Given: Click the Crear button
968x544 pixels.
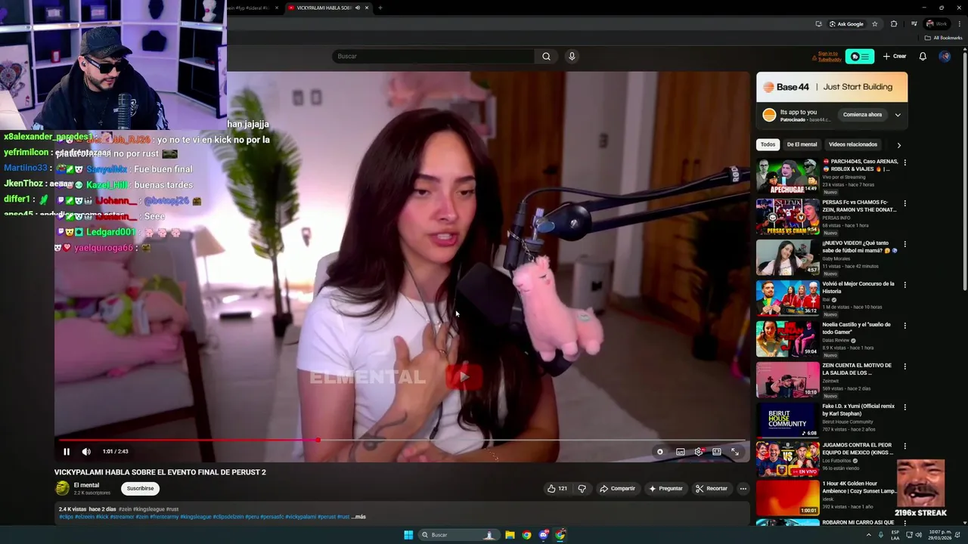Looking at the screenshot, I should [895, 56].
